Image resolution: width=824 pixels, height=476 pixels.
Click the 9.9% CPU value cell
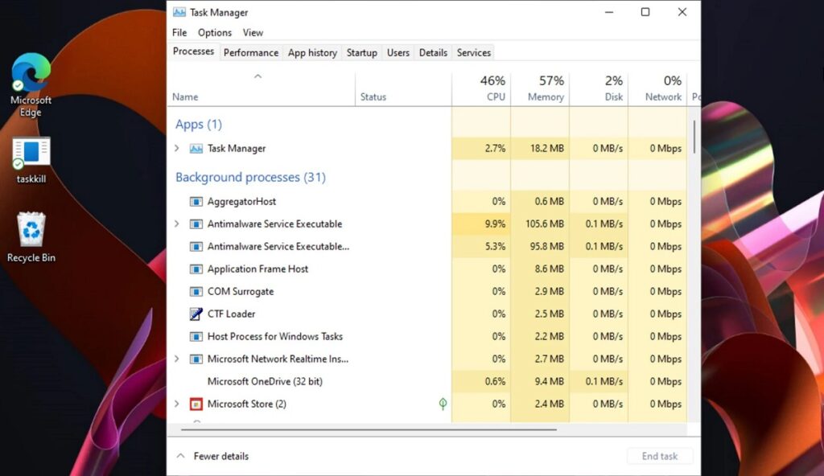(x=481, y=224)
